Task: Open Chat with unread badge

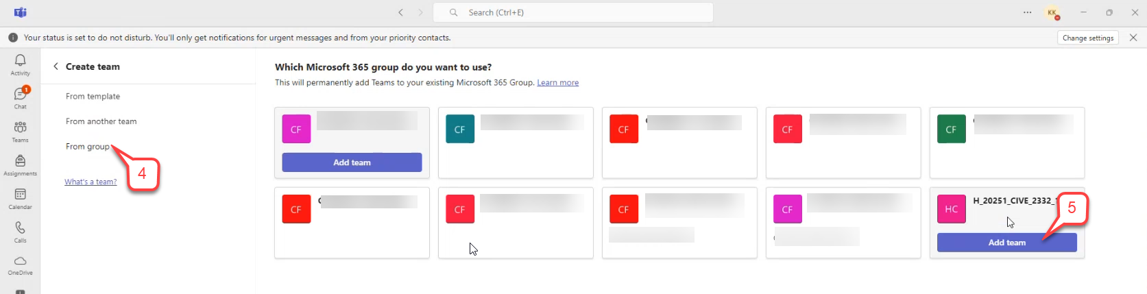Action: (x=20, y=98)
